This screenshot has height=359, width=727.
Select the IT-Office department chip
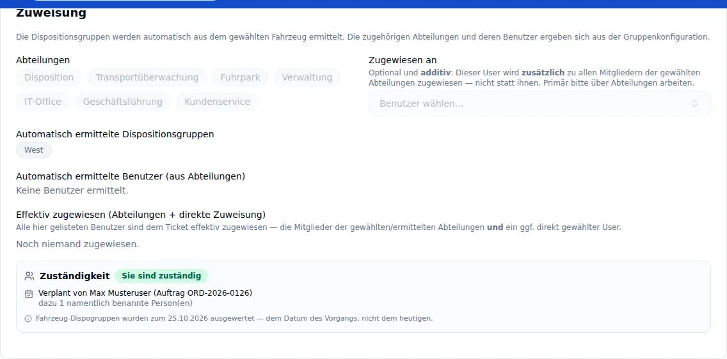pos(43,102)
